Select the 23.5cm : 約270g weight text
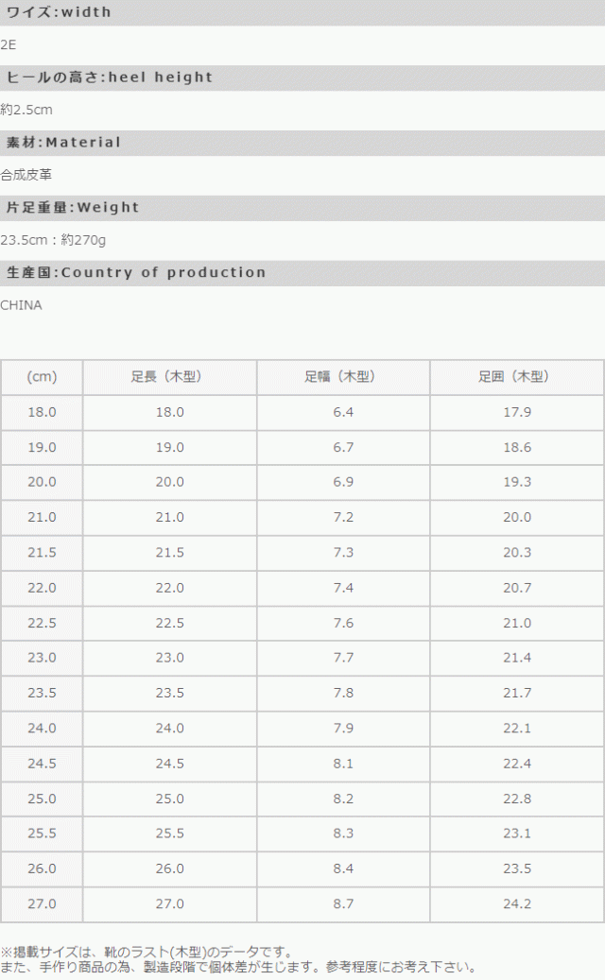 pos(53,240)
